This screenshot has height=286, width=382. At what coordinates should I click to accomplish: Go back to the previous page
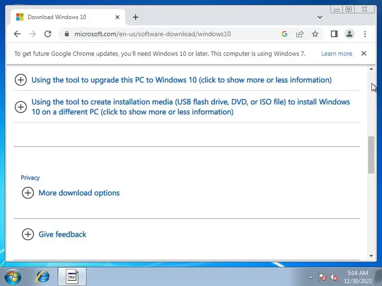17,34
